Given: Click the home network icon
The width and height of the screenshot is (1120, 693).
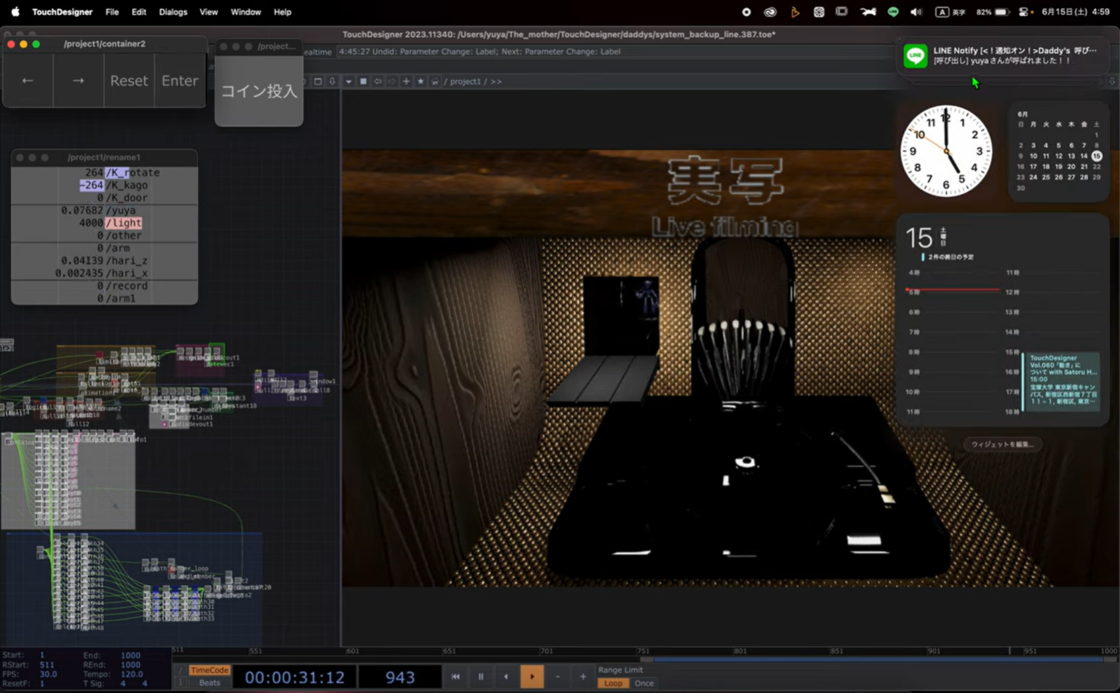Looking at the screenshot, I should coord(435,82).
